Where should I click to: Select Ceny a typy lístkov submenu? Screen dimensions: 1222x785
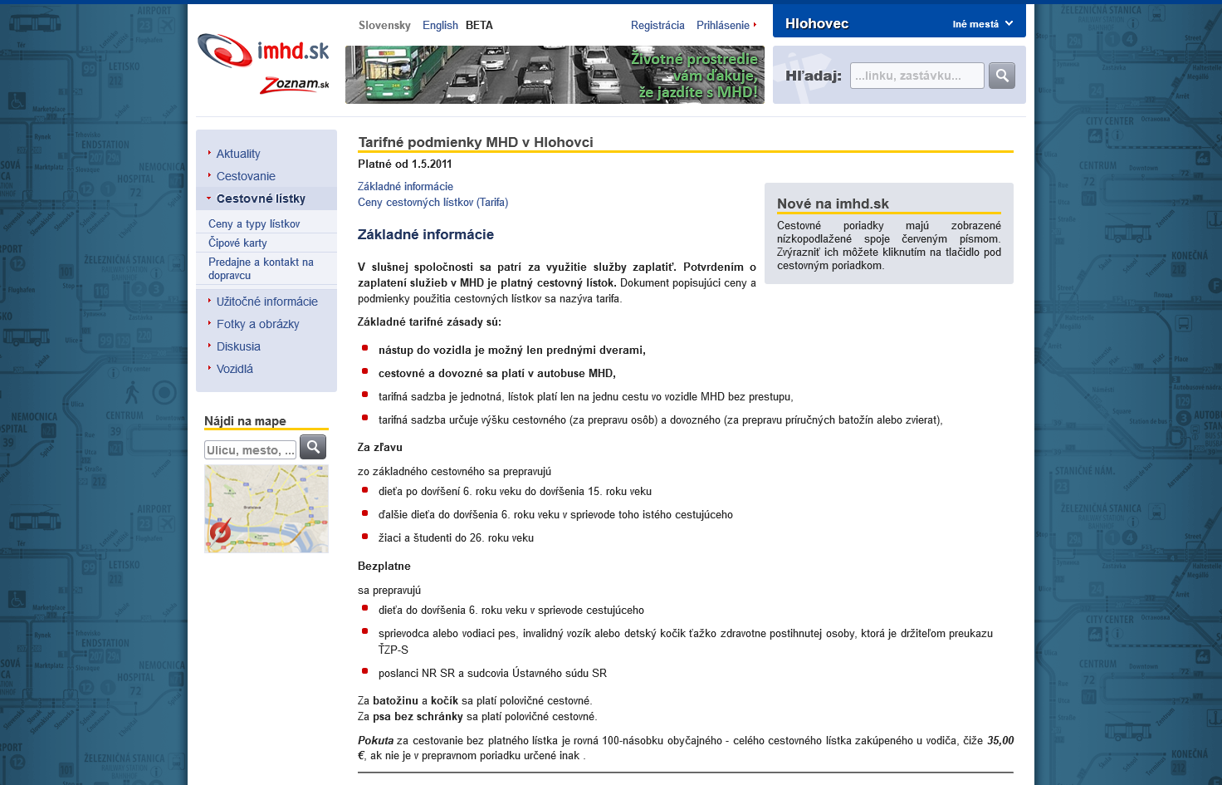coord(254,223)
